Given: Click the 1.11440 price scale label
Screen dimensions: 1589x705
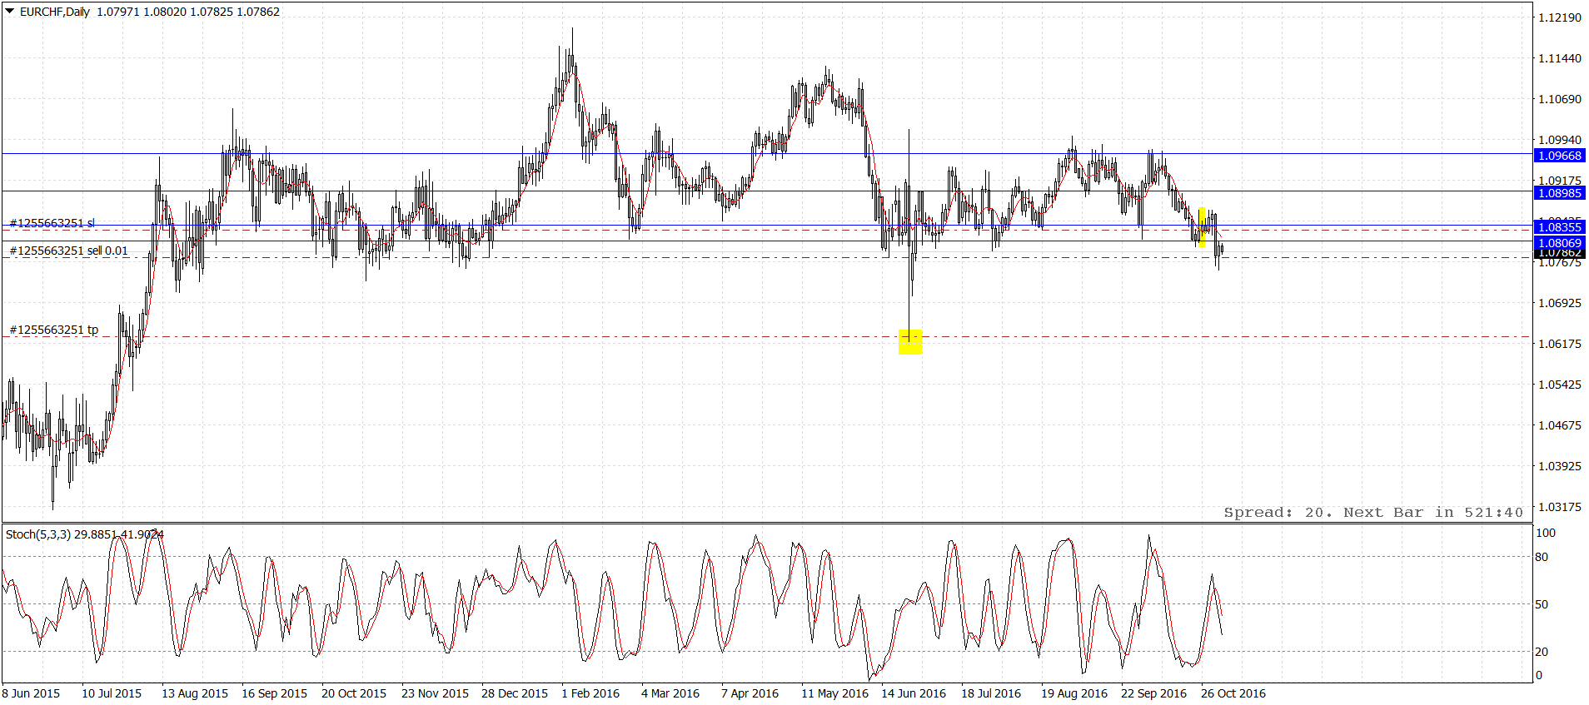Looking at the screenshot, I should pyautogui.click(x=1560, y=58).
